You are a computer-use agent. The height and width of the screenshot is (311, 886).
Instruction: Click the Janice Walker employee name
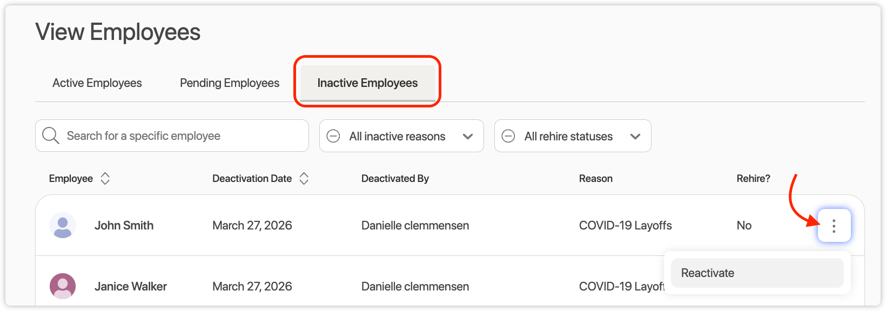tap(130, 287)
